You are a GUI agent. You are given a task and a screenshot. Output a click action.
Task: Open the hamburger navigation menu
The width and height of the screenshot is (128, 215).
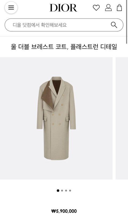tap(11, 7)
